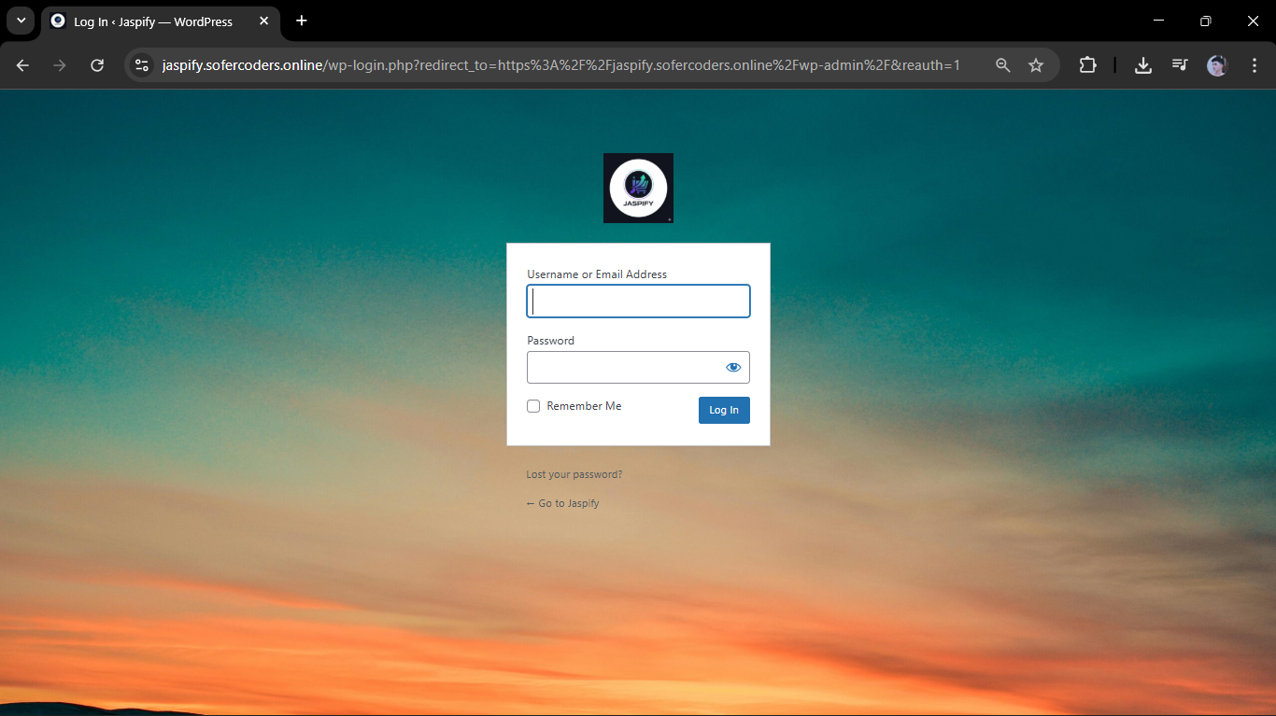Open the Chrome three-dot menu
1276x716 pixels.
tap(1255, 65)
